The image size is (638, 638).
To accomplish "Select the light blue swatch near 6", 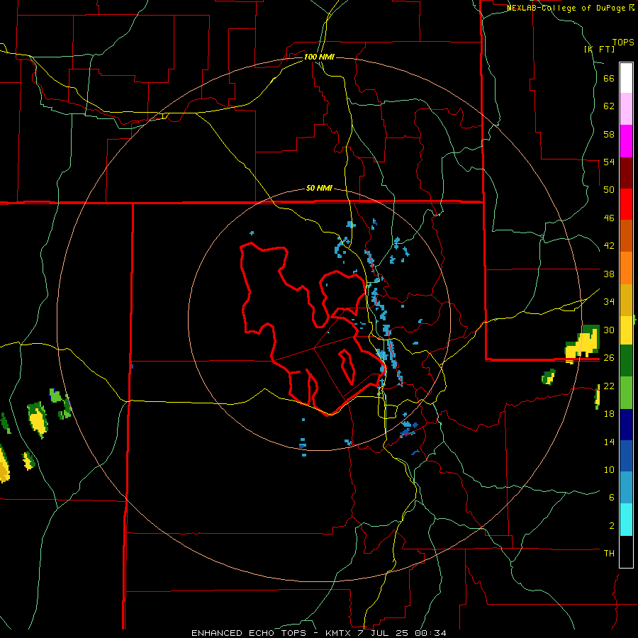I will click(x=626, y=488).
